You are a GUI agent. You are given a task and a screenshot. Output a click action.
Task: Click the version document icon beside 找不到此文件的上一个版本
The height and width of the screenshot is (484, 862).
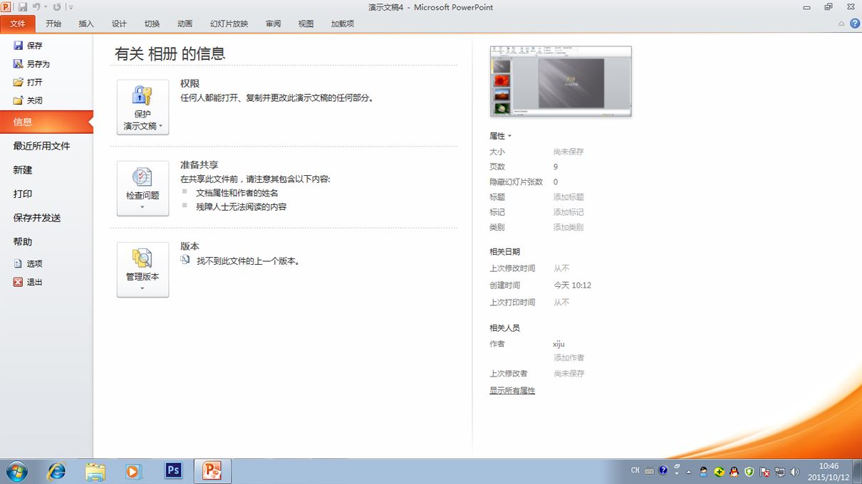(x=185, y=261)
